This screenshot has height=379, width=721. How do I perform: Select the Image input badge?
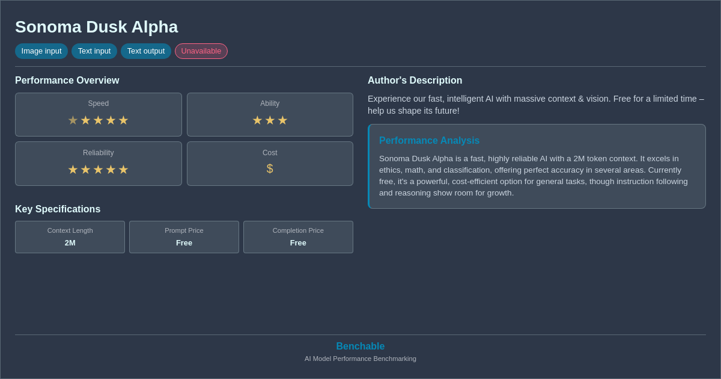pos(41,51)
